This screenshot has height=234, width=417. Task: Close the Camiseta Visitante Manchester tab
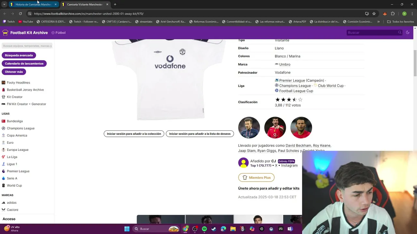click(x=107, y=5)
